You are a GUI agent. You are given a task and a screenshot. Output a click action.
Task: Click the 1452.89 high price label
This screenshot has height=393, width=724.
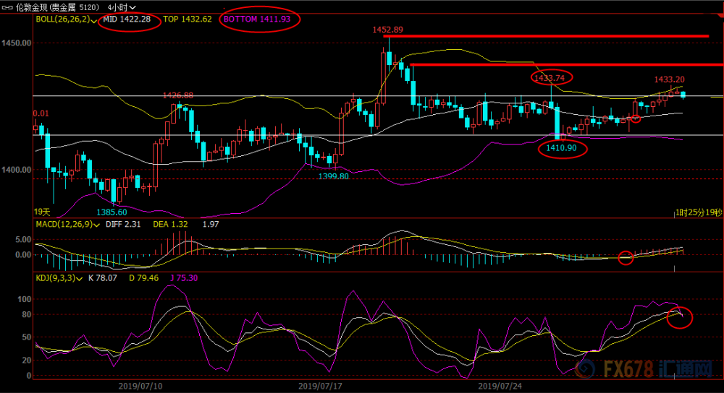point(388,30)
